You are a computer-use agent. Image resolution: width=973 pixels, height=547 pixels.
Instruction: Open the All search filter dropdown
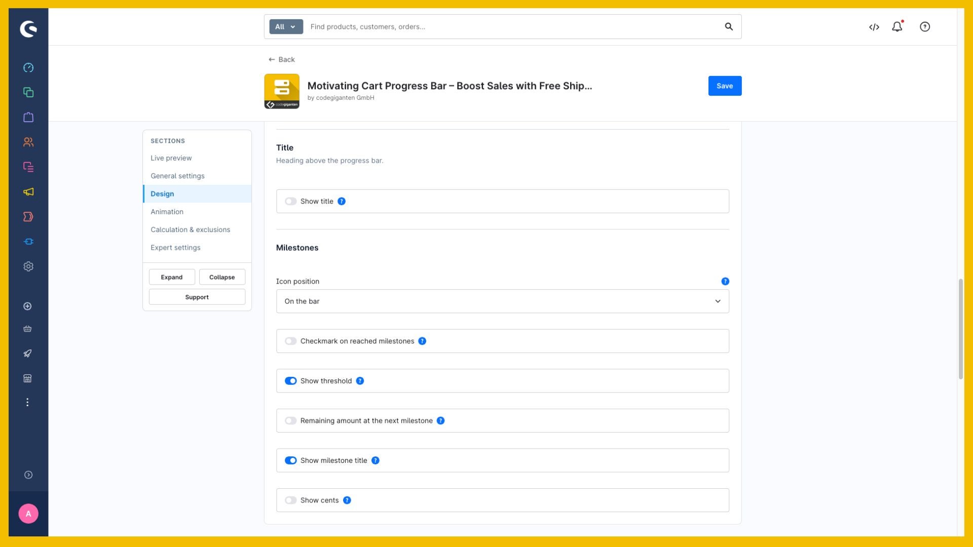[x=286, y=27]
